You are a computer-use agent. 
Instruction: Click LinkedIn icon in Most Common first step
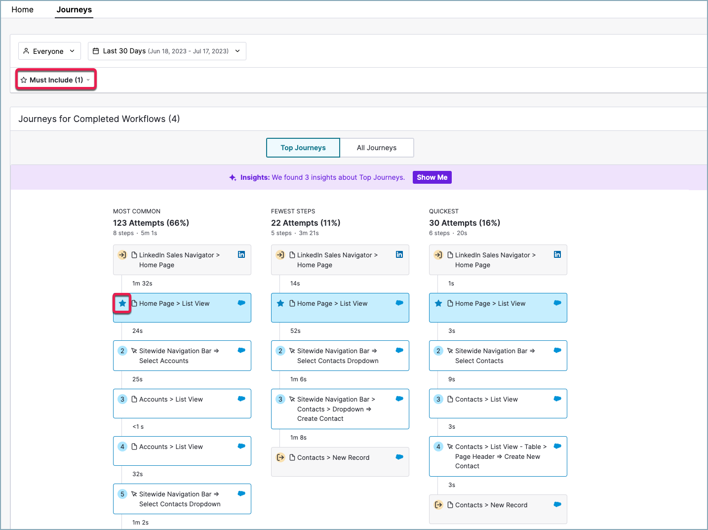click(x=241, y=254)
